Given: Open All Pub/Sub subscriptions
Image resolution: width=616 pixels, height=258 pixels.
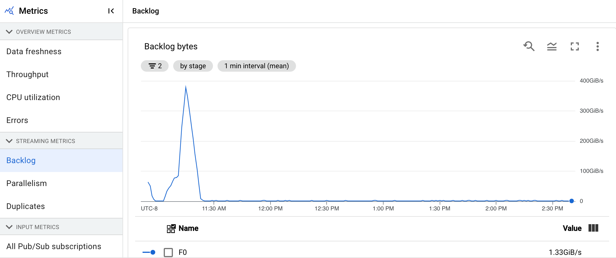Looking at the screenshot, I should tap(54, 246).
